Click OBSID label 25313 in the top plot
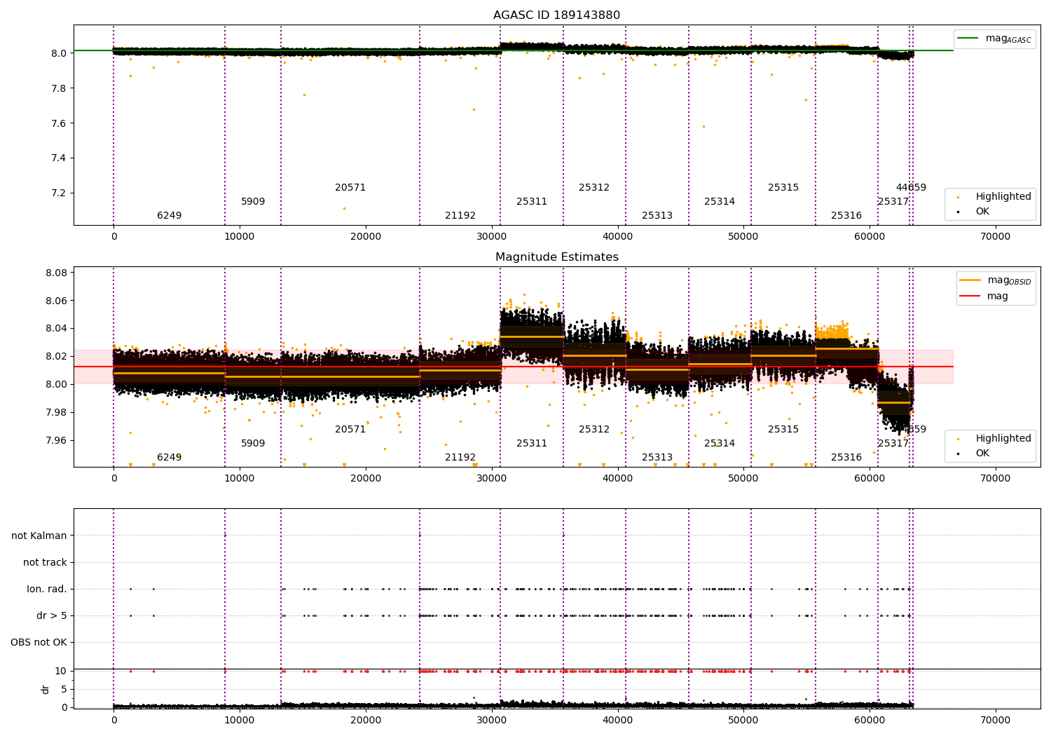 (657, 216)
